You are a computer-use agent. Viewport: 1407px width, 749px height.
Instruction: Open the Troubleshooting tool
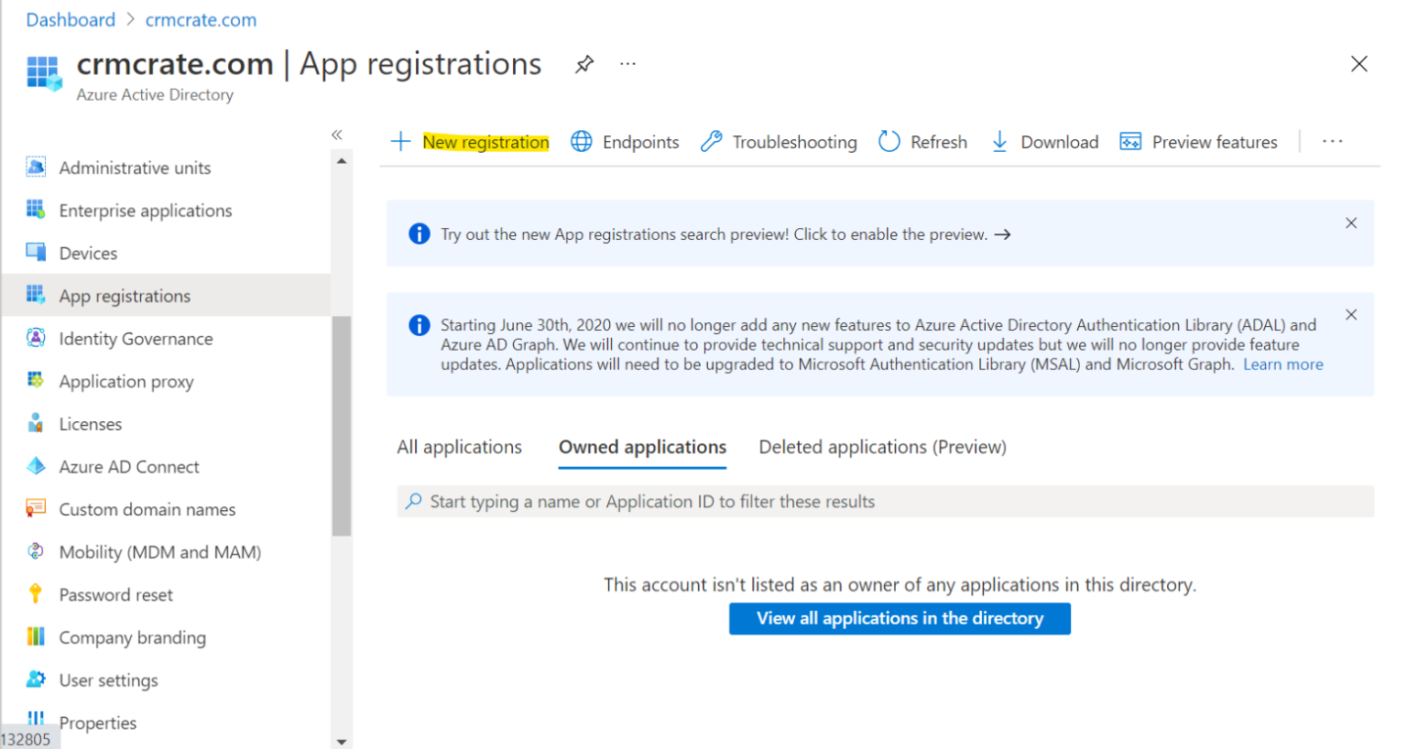point(779,142)
